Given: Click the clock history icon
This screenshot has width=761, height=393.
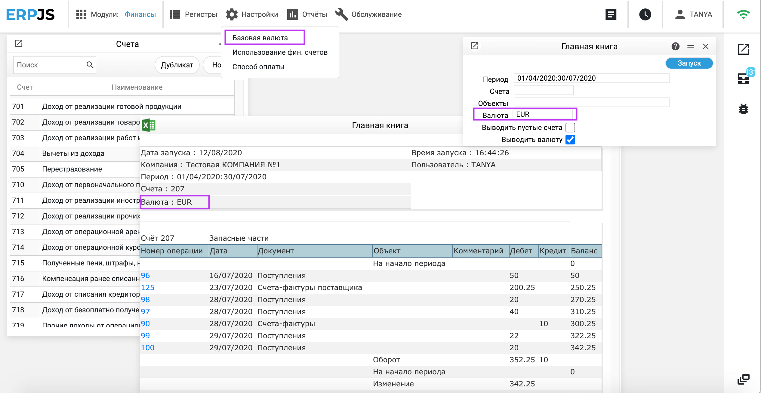Looking at the screenshot, I should pos(645,14).
